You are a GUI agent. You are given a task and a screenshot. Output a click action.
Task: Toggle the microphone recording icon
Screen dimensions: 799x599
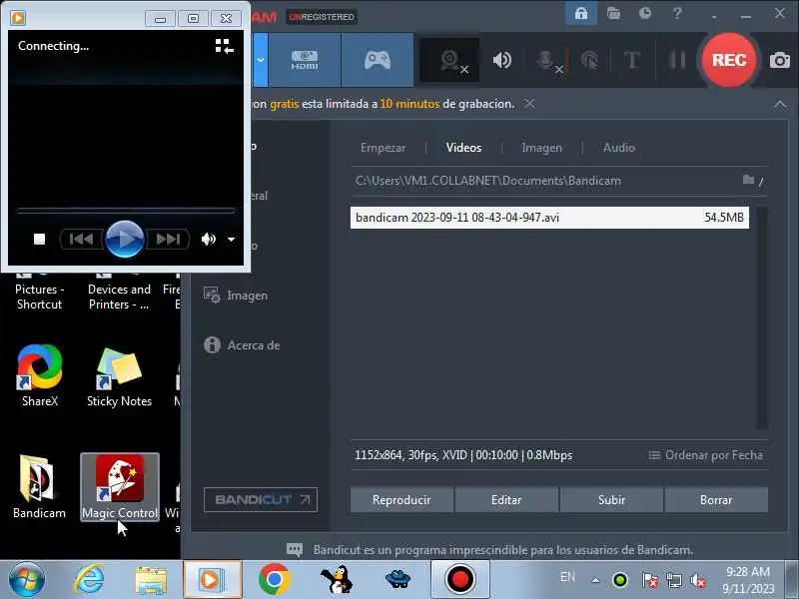[x=545, y=60]
